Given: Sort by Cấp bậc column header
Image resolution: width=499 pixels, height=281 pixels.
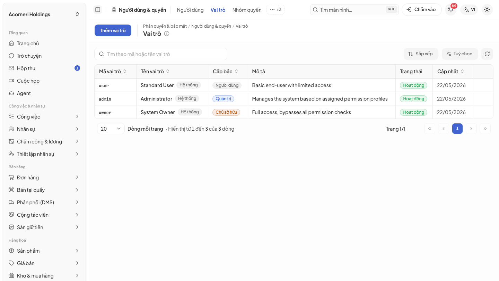Looking at the screenshot, I should [226, 72].
